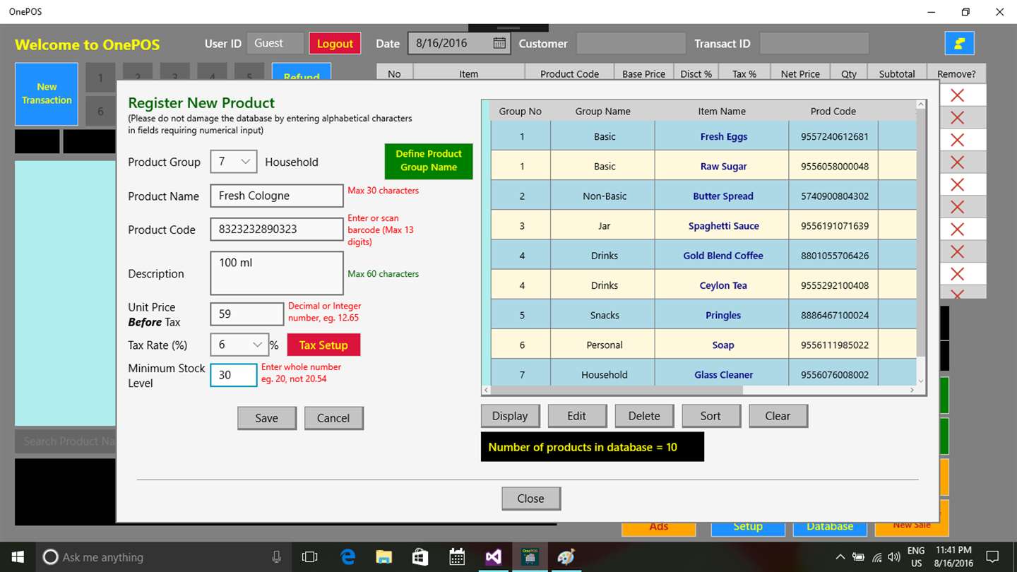Click the Cortana circle icon

coord(50,557)
